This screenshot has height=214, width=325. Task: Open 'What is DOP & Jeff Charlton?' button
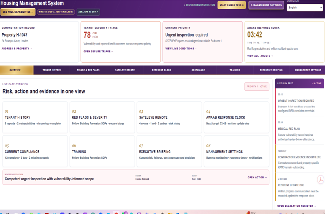(x=56, y=12)
